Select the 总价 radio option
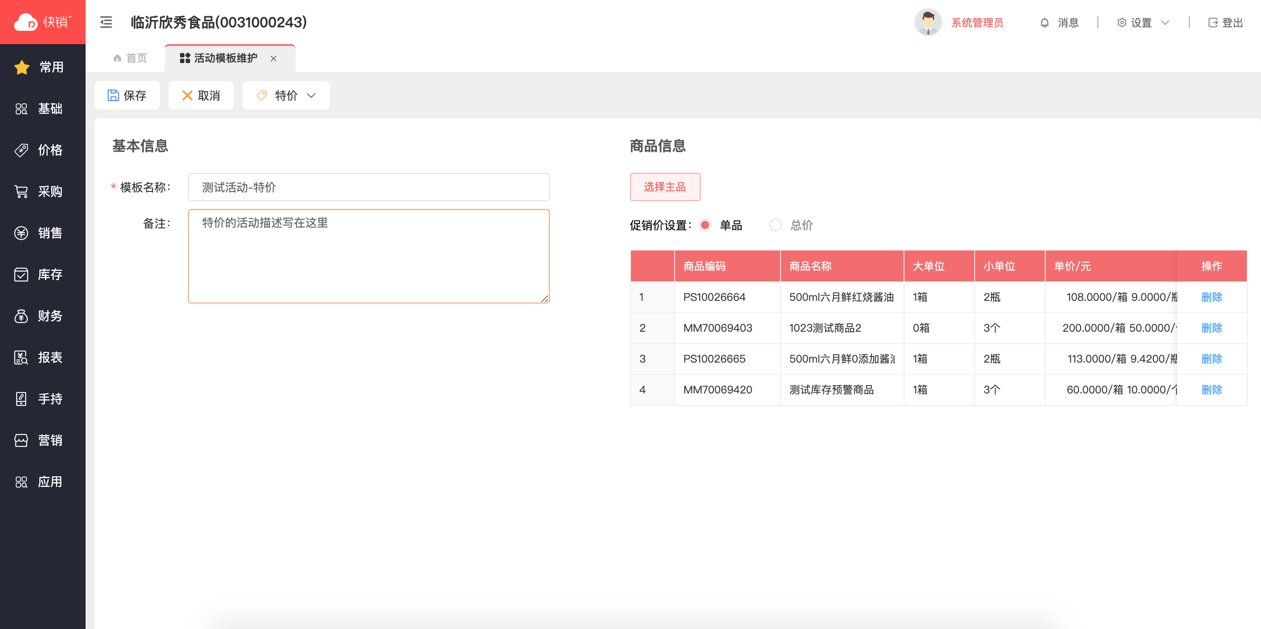Viewport: 1261px width, 629px height. click(775, 225)
